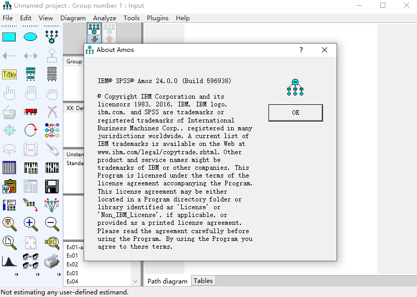
Task: Click the preserve symmetries icon
Action: (x=51, y=205)
